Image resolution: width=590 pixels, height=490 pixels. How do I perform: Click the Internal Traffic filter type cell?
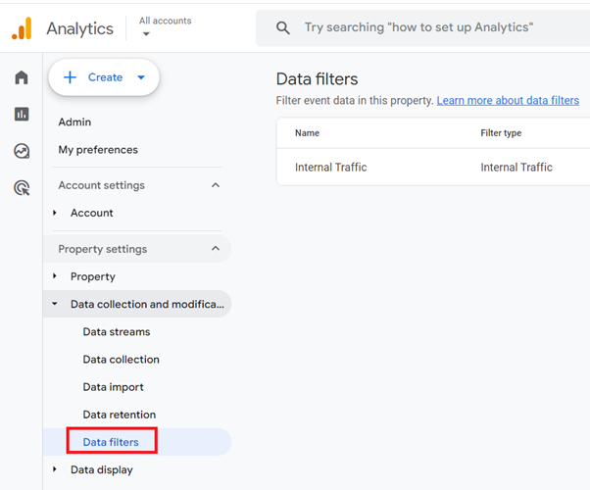point(516,168)
